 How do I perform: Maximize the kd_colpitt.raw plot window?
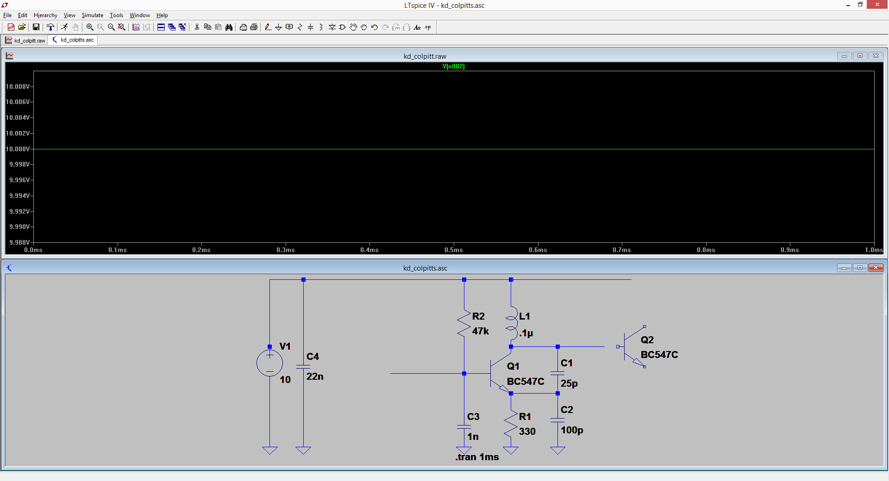point(860,56)
